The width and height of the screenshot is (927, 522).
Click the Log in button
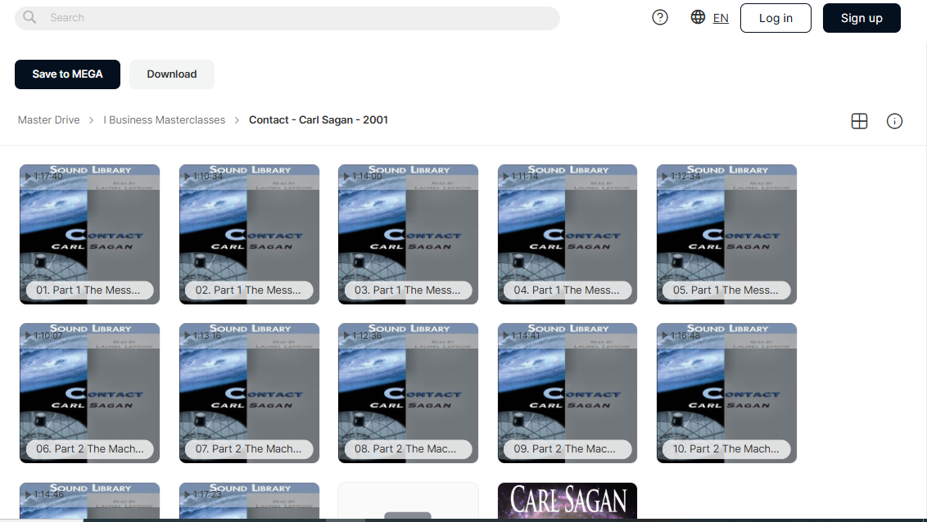click(776, 18)
